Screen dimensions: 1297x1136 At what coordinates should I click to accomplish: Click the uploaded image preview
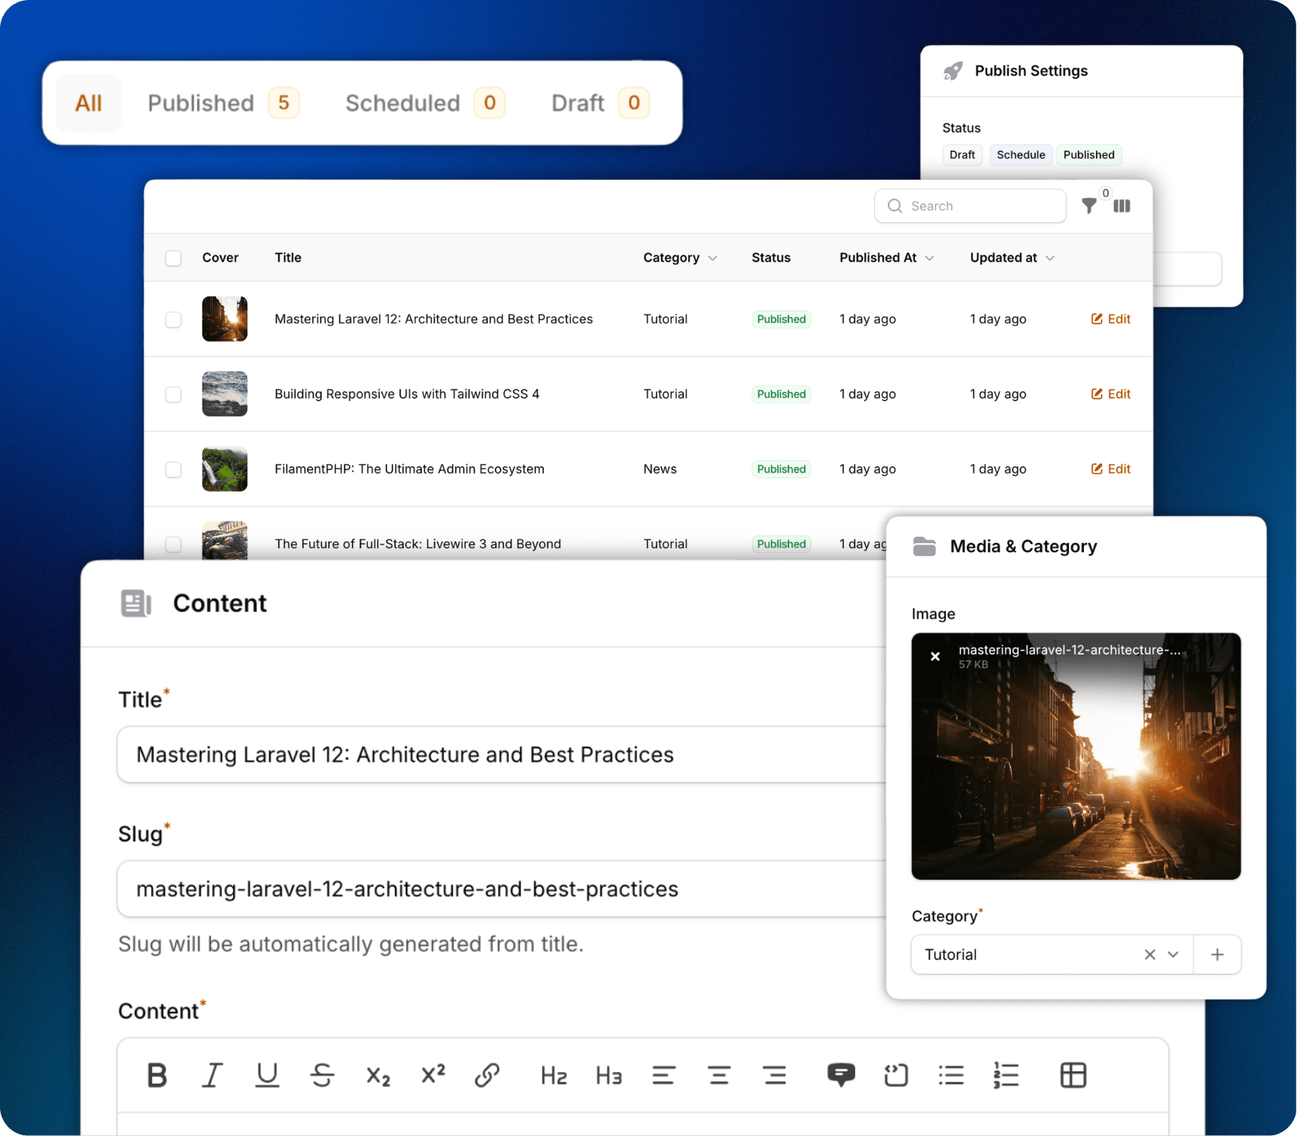(x=1075, y=756)
